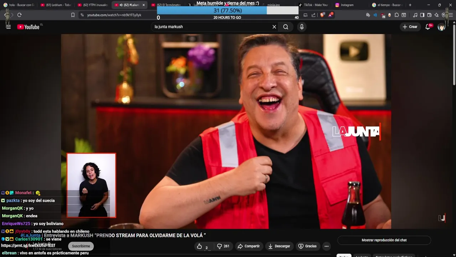Switch to '(61) Ledrium - Toba' tab
Viewport: 456px width, 257px height.
coord(56,5)
